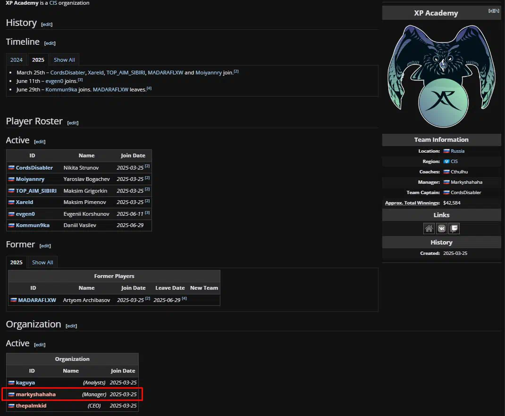505x416 pixels.
Task: Switch to the 2024 timeline tab
Action: [x=17, y=60]
